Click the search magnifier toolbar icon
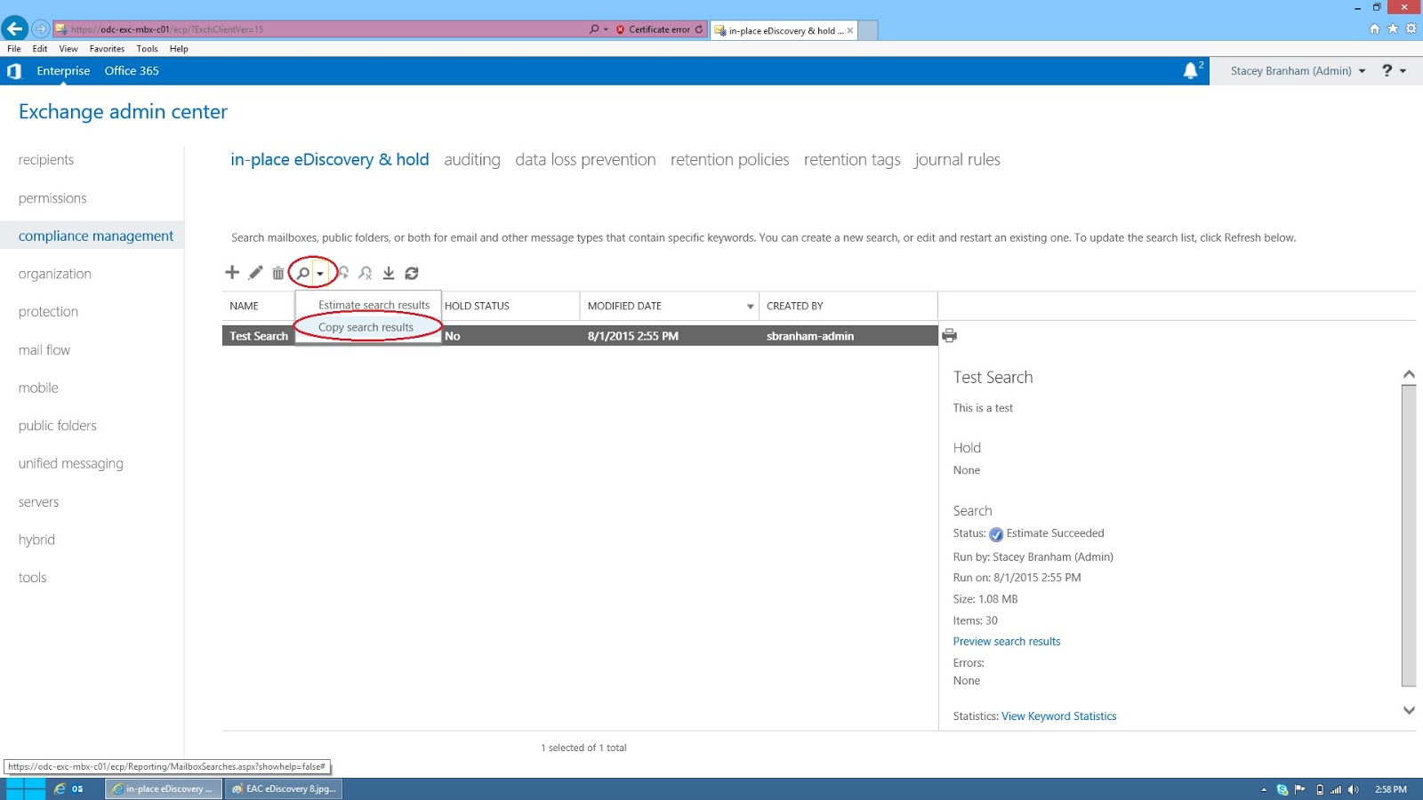 [302, 273]
